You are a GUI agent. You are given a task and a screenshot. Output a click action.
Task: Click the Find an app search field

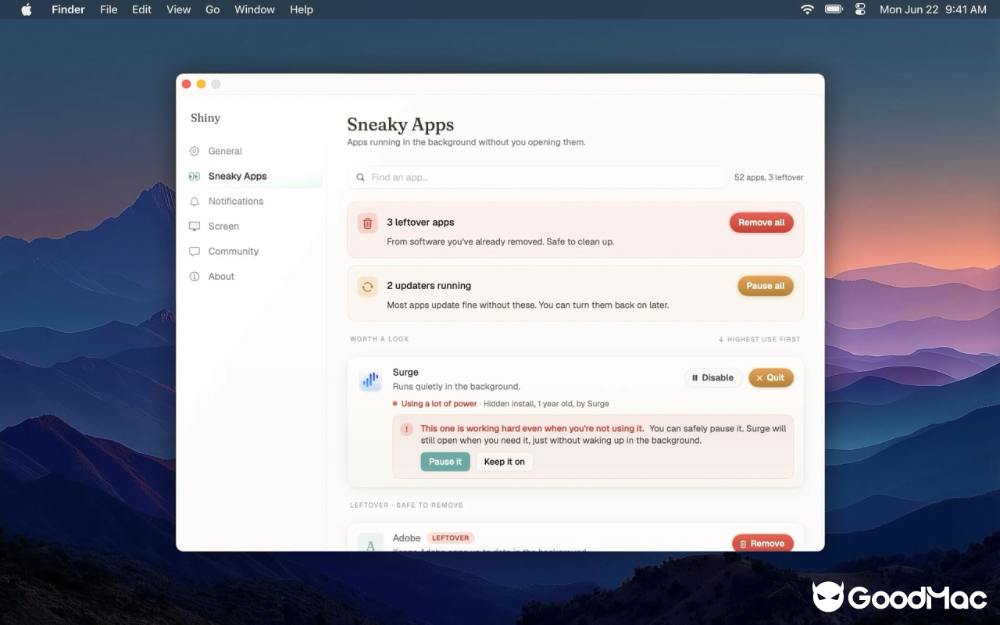click(537, 177)
